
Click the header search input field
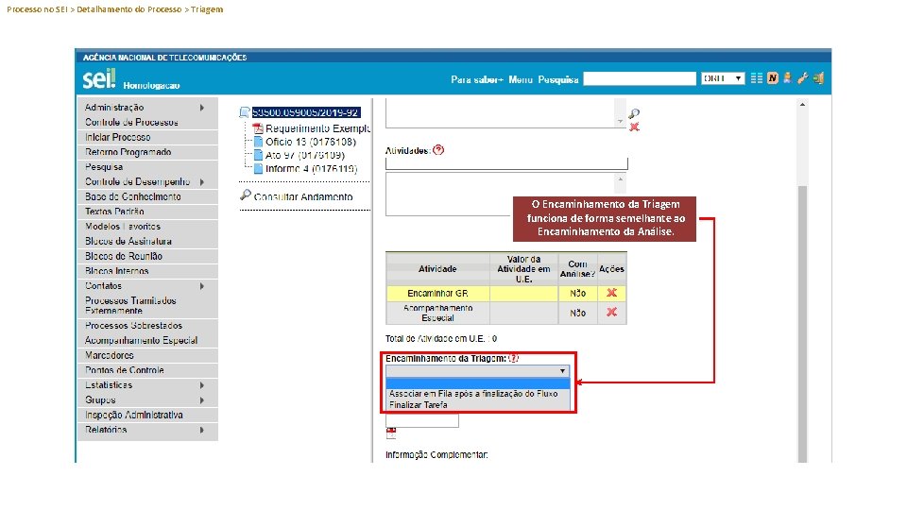pyautogui.click(x=640, y=78)
